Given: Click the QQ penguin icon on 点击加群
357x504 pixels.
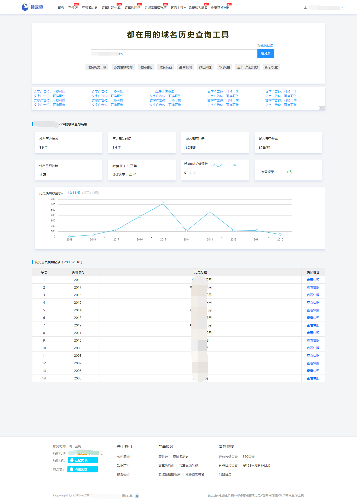Looking at the screenshot, I should 72,469.
